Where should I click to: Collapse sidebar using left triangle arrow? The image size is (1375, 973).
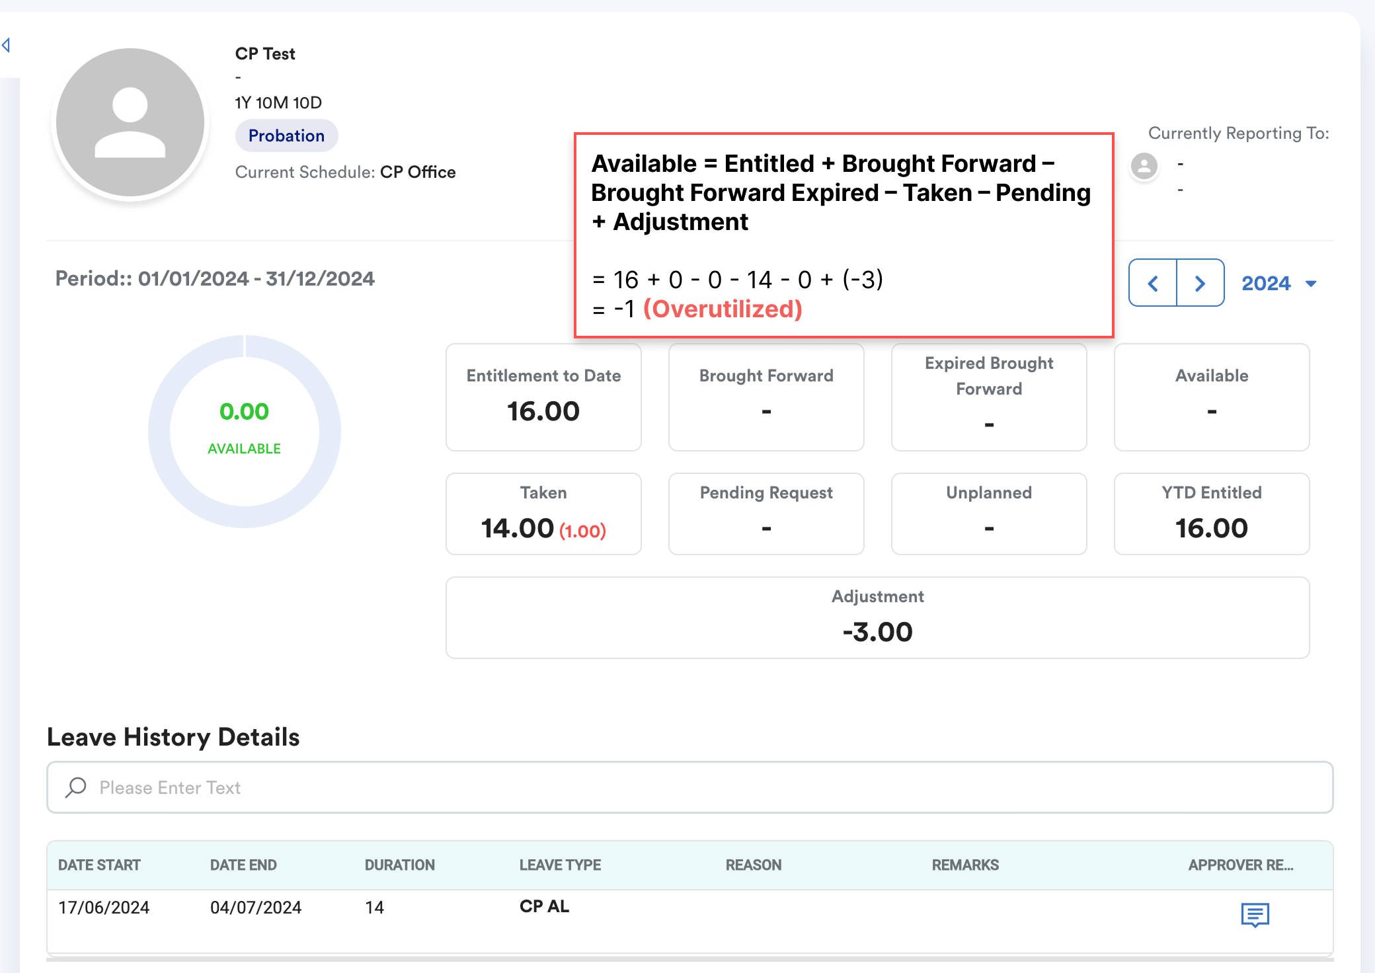(x=6, y=45)
